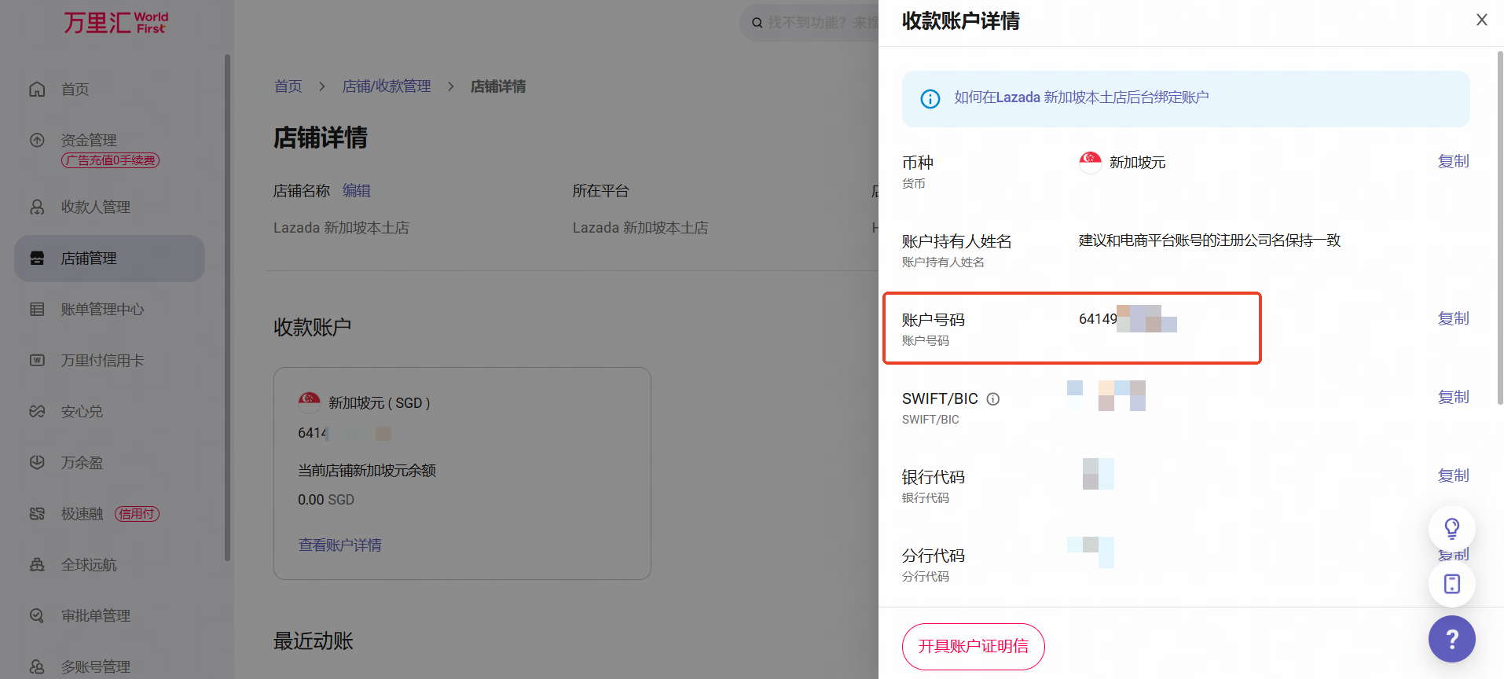Image resolution: width=1504 pixels, height=679 pixels.
Task: Click the list icon beside 账单管理中心
Action: [x=37, y=310]
